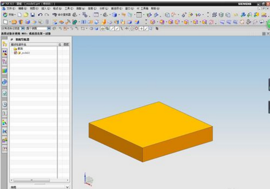270x189 pixels.
Task: Toggle the _model1 component checkbox
Action: 15,53
